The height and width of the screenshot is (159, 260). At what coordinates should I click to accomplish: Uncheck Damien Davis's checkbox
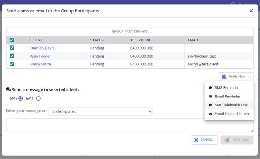point(12,48)
